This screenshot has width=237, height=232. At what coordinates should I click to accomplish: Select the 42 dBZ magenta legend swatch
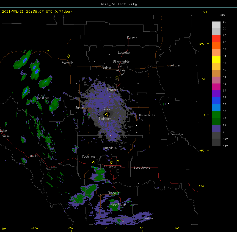click(x=216, y=87)
